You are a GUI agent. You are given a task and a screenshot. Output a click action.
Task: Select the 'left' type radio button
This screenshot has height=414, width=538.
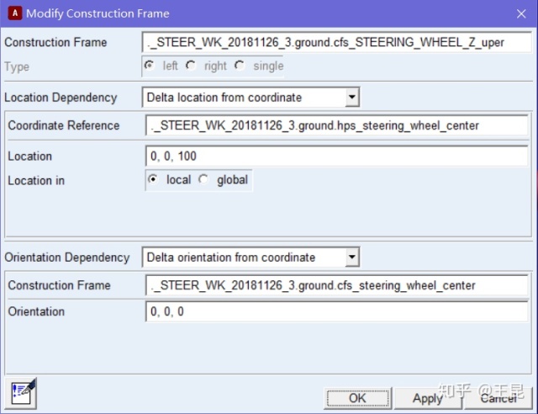[150, 66]
